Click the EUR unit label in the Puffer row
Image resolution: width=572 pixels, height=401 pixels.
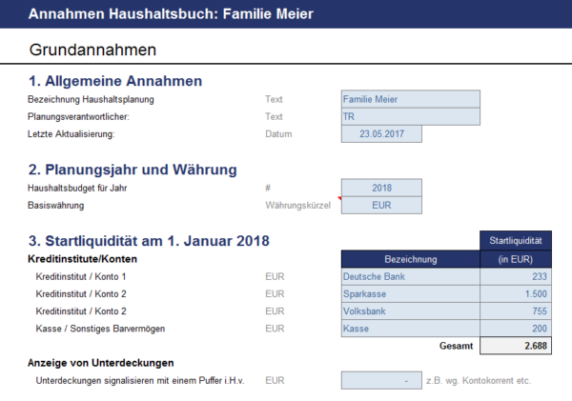point(275,381)
